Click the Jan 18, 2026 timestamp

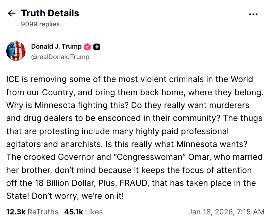[226, 212]
